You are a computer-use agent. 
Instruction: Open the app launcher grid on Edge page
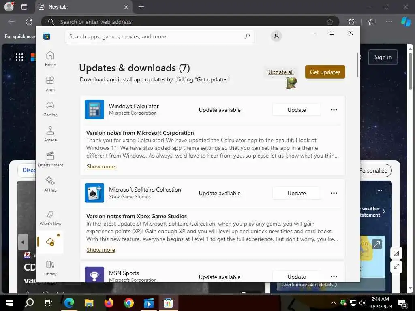click(19, 57)
